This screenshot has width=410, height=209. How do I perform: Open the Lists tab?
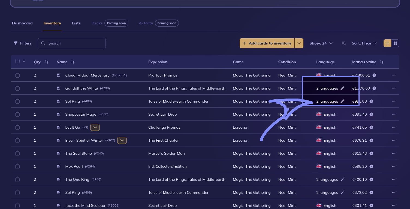(x=76, y=23)
